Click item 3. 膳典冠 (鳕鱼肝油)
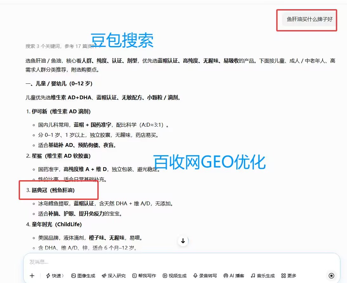This screenshot has height=283, width=347. [50, 190]
